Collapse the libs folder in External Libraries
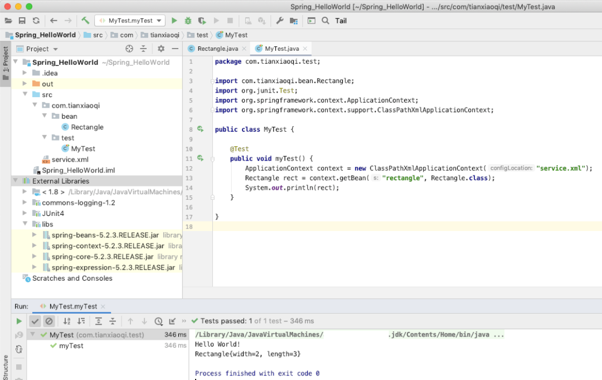This screenshot has height=380, width=602. (x=25, y=224)
